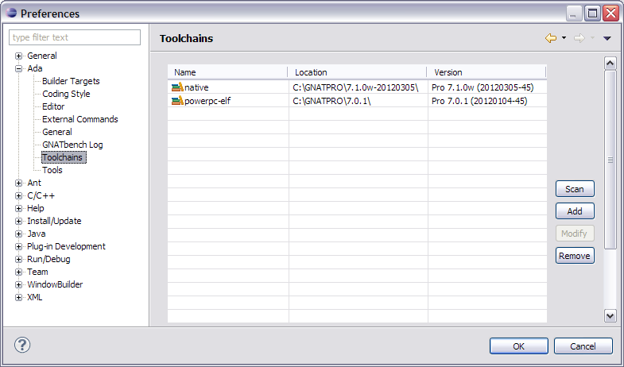Select the powerpc-elf toolchain name
This screenshot has width=624, height=367.
click(x=207, y=101)
